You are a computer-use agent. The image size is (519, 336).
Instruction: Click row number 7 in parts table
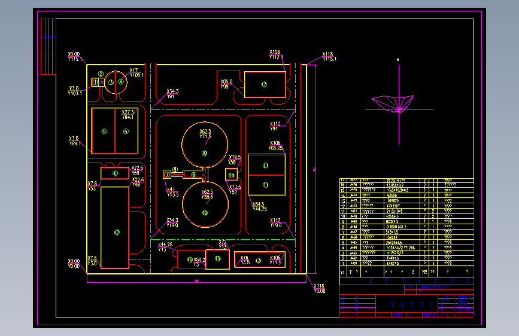coord(406,232)
